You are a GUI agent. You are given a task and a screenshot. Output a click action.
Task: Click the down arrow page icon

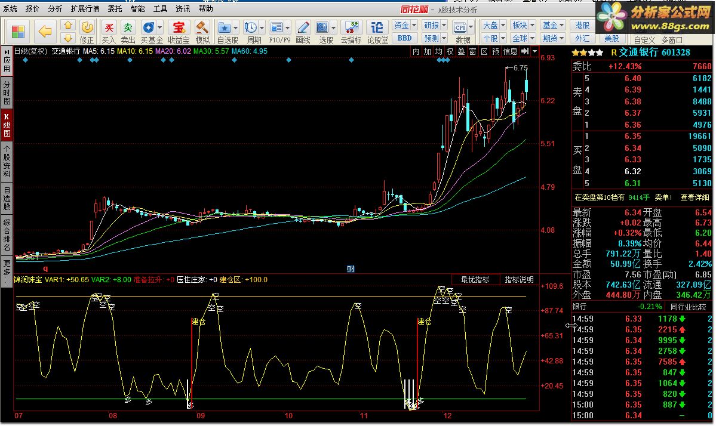click(x=67, y=38)
